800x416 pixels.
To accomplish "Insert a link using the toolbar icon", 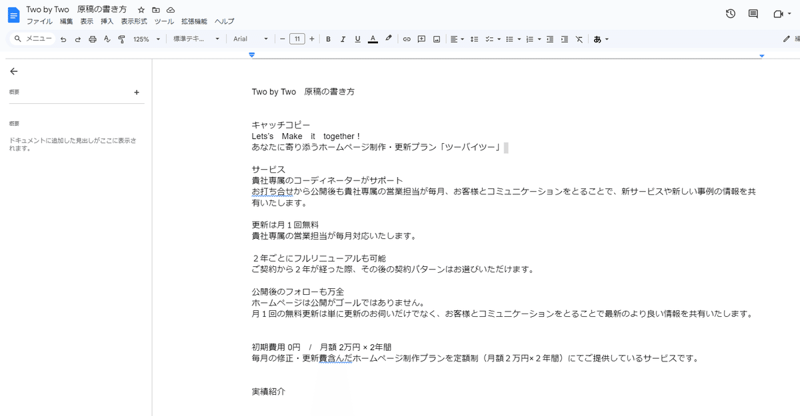I will tap(406, 39).
